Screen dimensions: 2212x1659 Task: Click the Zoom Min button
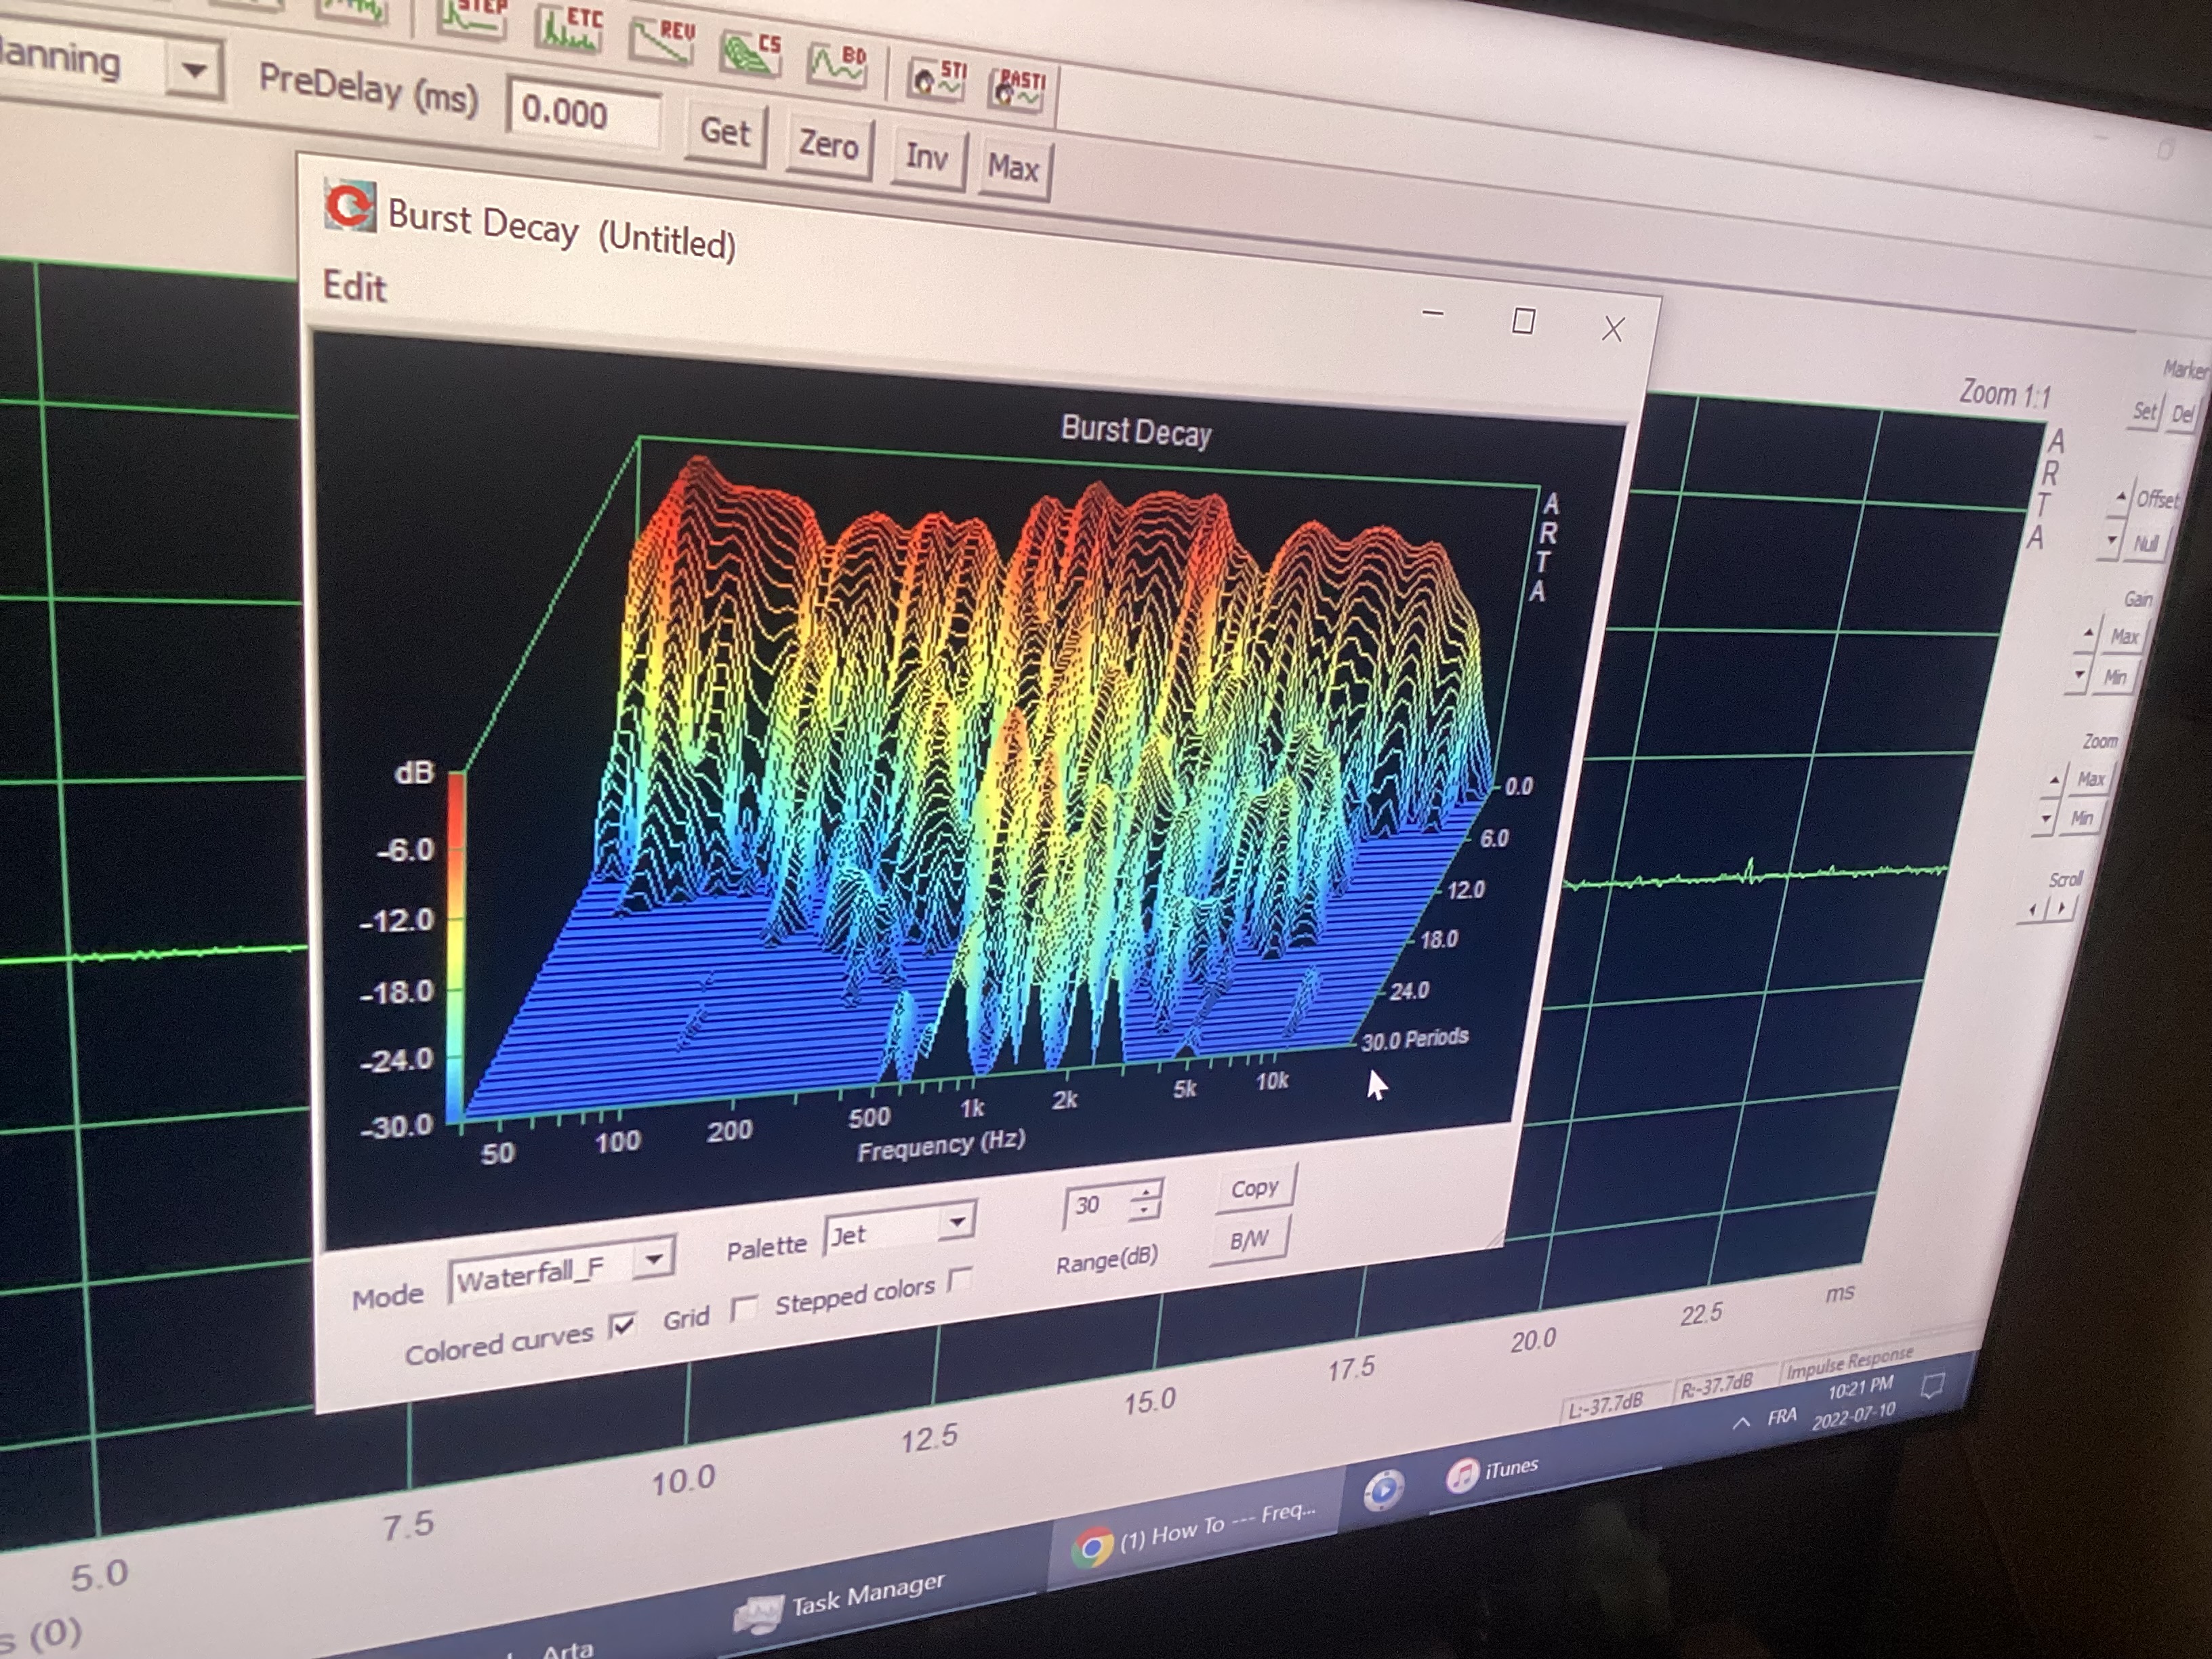coord(2081,819)
